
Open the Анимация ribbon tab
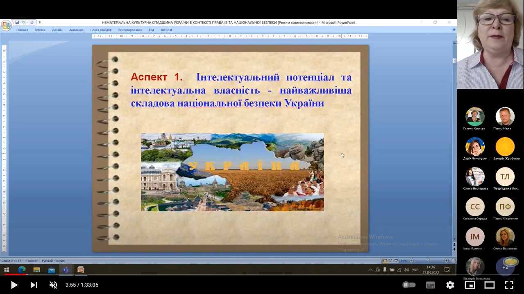76,30
